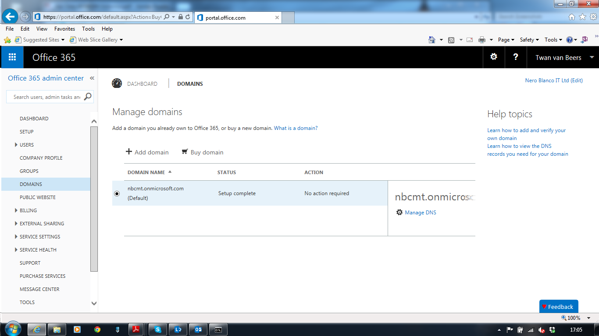Open the Favorites menu
The height and width of the screenshot is (336, 599).
coord(65,29)
